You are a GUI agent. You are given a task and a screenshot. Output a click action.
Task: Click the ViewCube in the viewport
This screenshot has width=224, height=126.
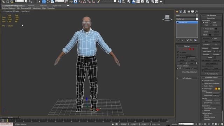pos(167,18)
